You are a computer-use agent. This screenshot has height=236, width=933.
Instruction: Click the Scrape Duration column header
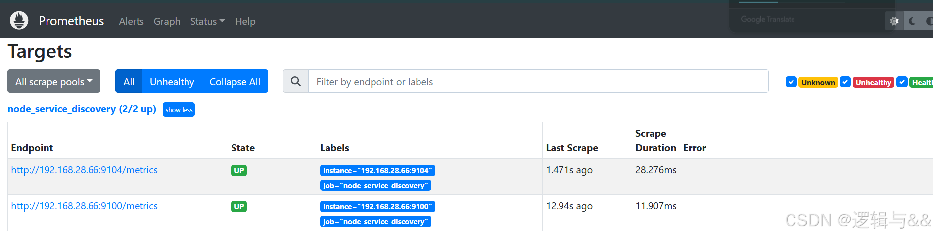[x=655, y=141]
